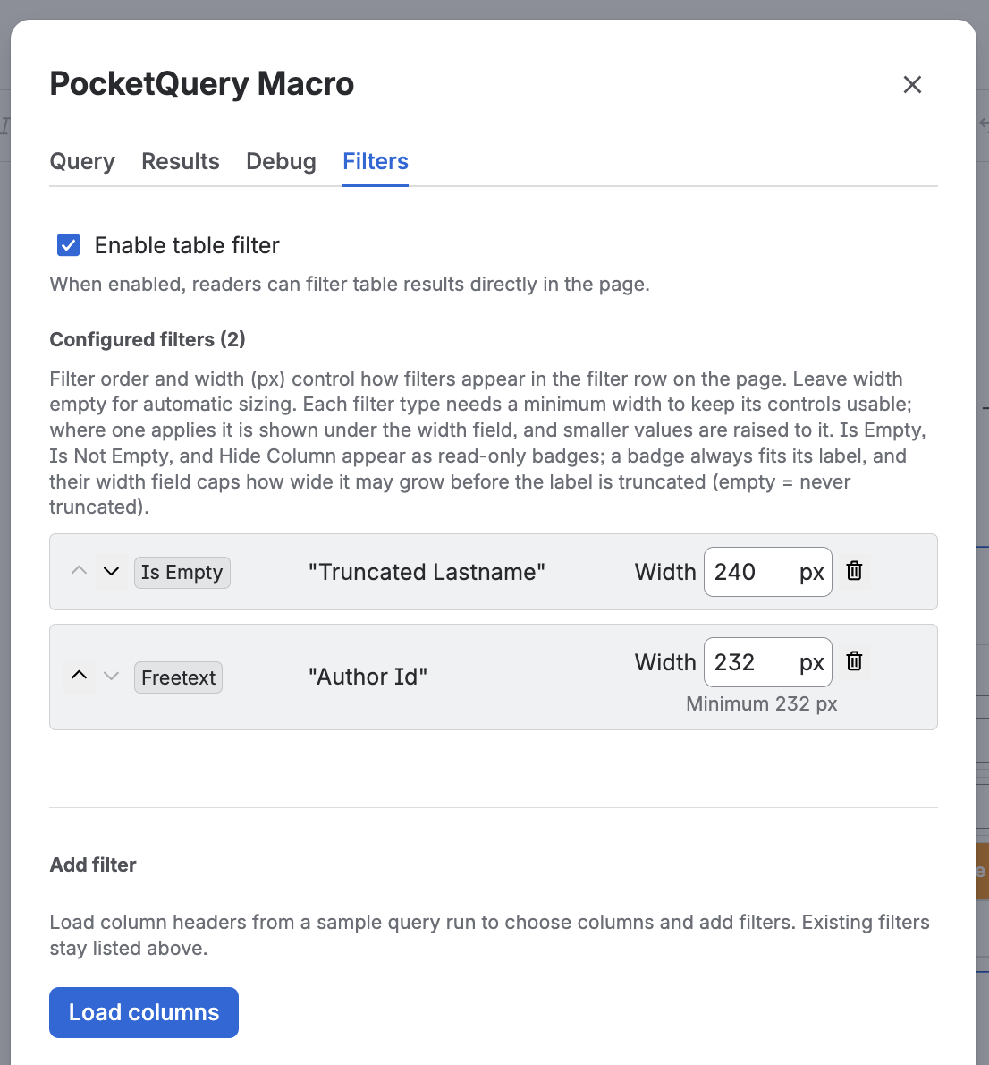Select the Filters tab
Screen dimensions: 989x1065
[376, 162]
